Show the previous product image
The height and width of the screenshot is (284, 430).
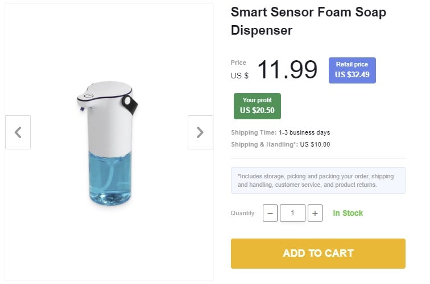coord(18,132)
